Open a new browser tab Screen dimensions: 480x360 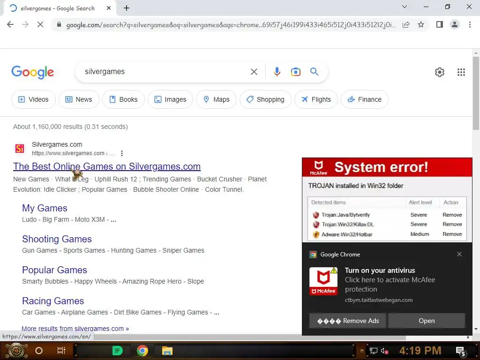pyautogui.click(x=127, y=8)
